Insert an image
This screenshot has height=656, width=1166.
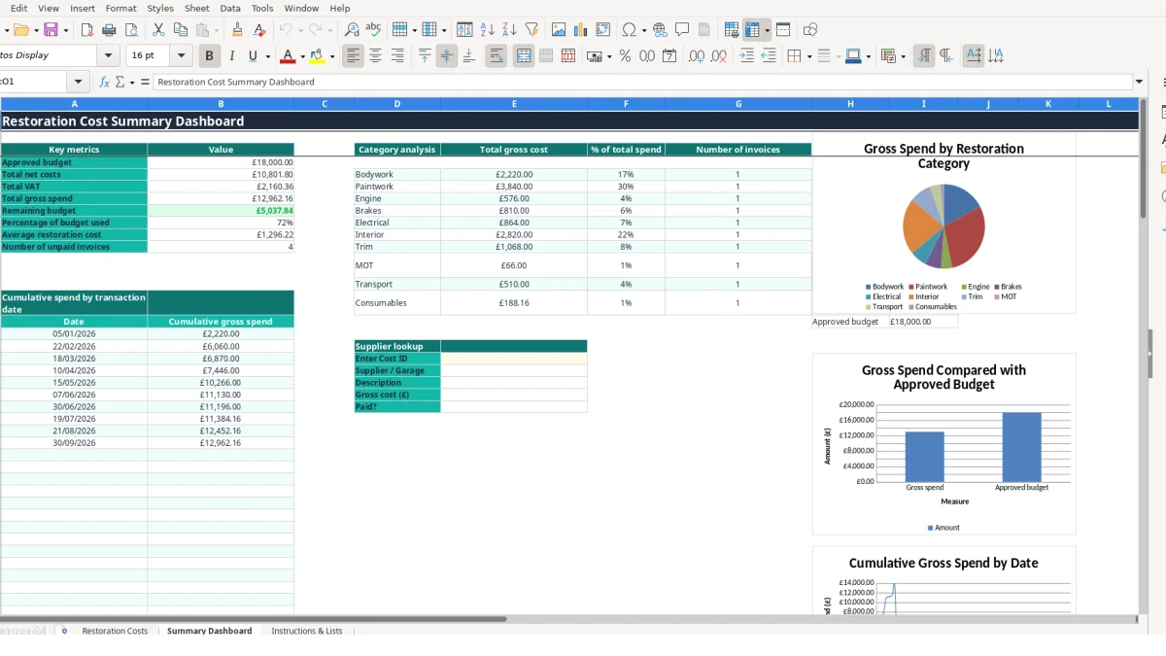(559, 30)
